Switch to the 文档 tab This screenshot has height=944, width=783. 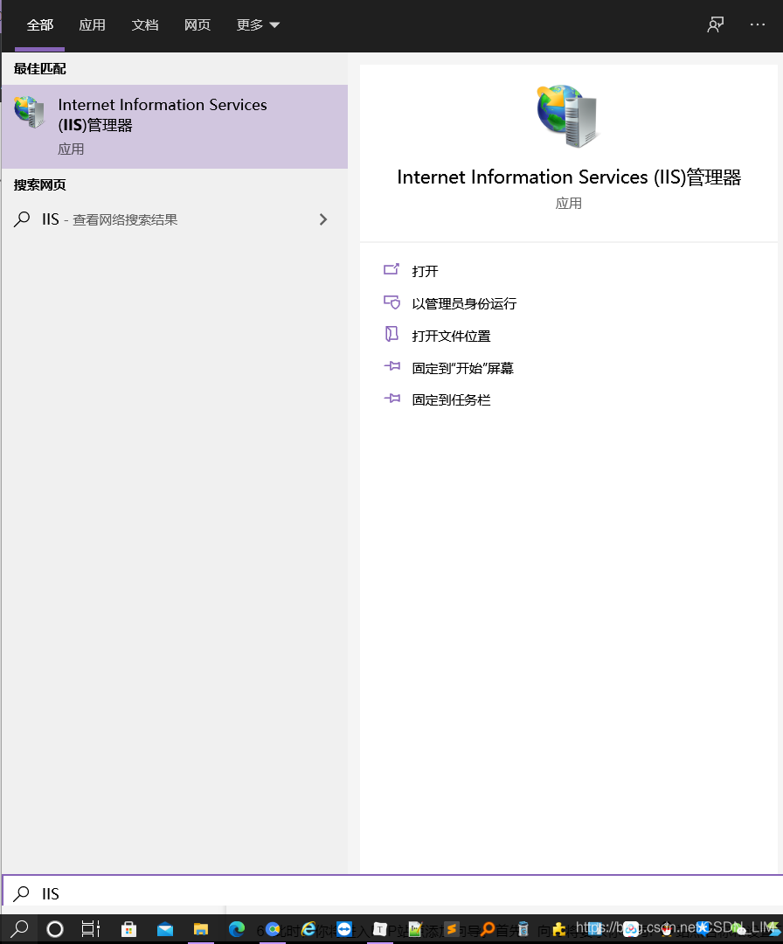click(x=145, y=24)
